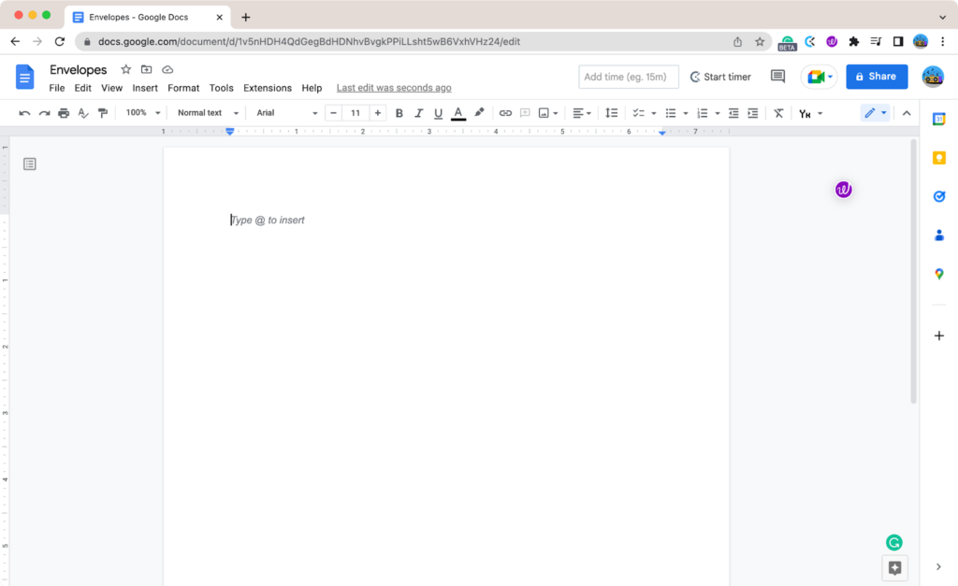The height and width of the screenshot is (586, 958).
Task: Open the paragraph styles dropdown
Action: pos(206,112)
